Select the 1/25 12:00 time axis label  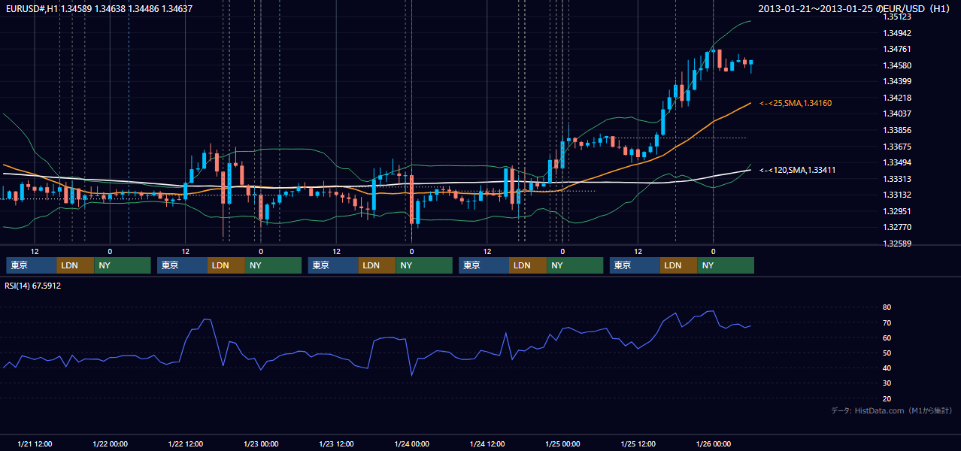pyautogui.click(x=638, y=444)
